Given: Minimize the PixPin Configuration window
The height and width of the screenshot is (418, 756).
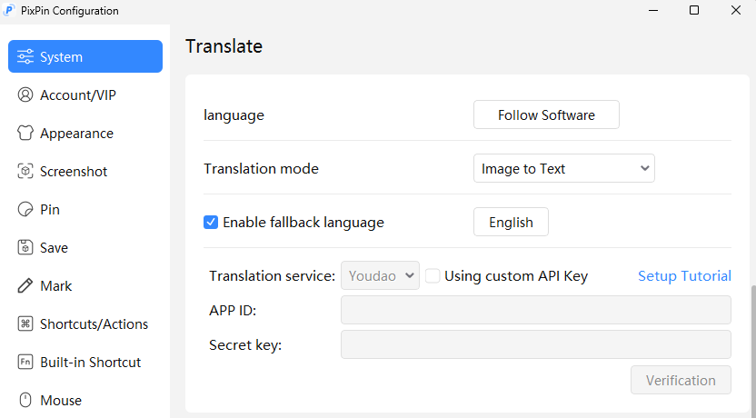Looking at the screenshot, I should (653, 10).
